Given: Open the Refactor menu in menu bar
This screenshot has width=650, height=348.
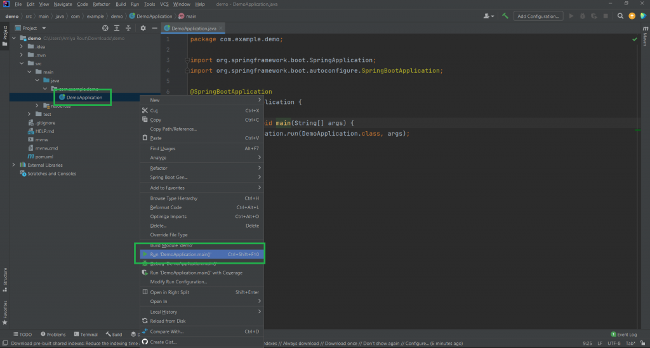Looking at the screenshot, I should point(101,4).
